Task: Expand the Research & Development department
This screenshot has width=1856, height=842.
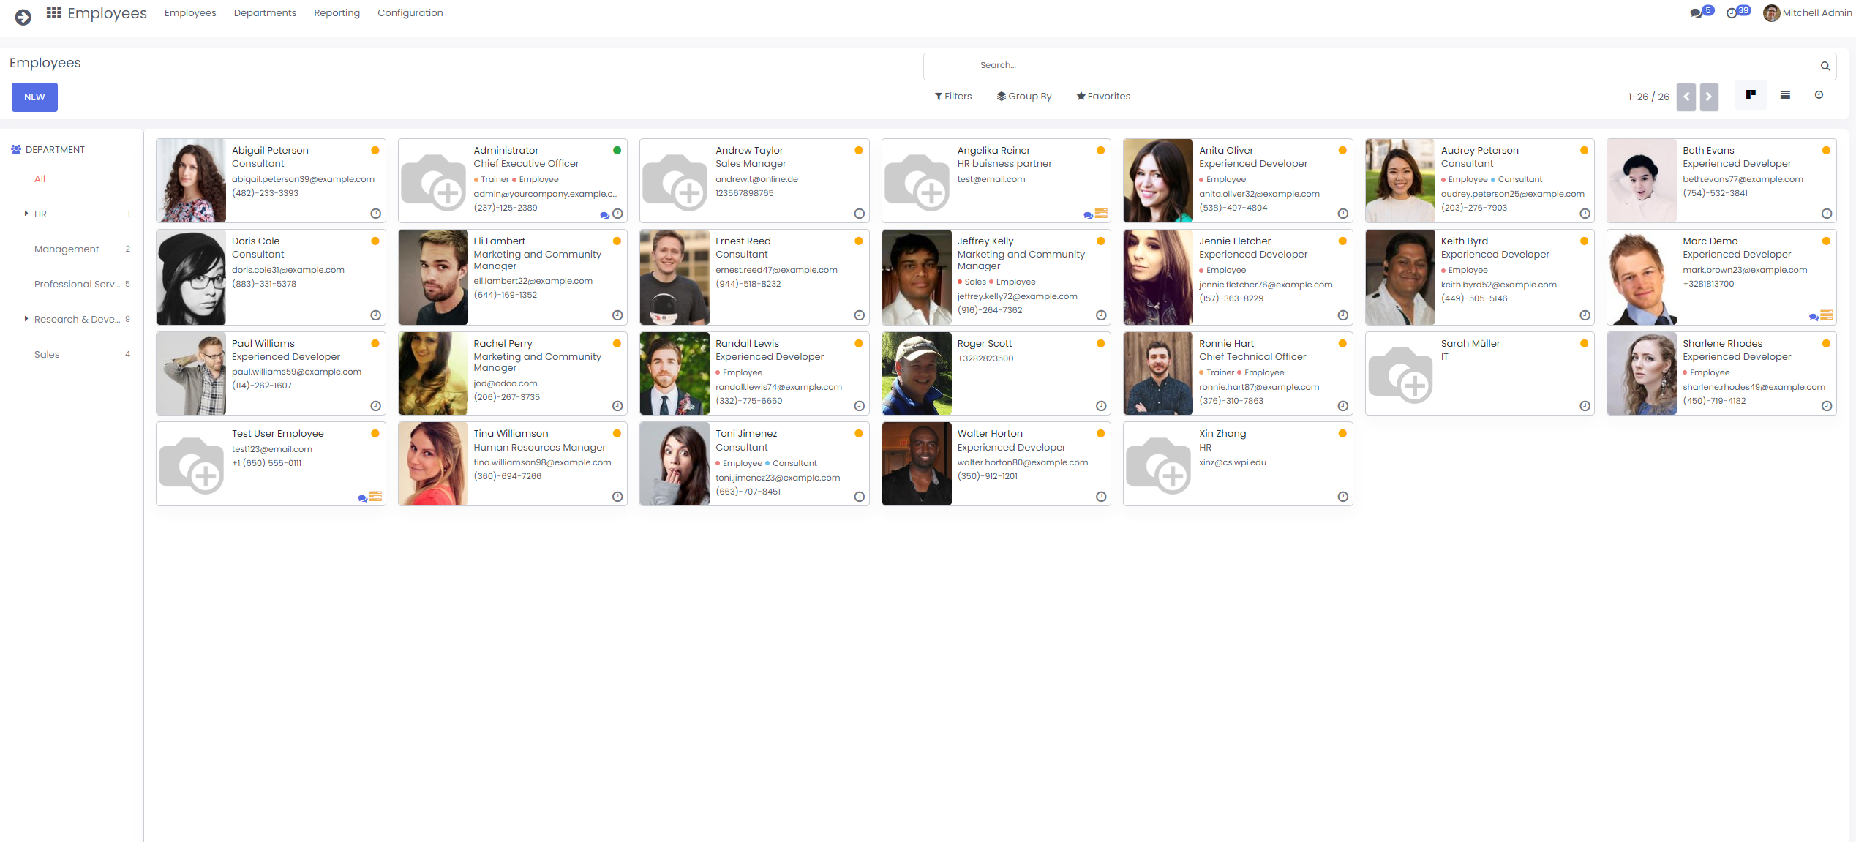Action: (26, 319)
